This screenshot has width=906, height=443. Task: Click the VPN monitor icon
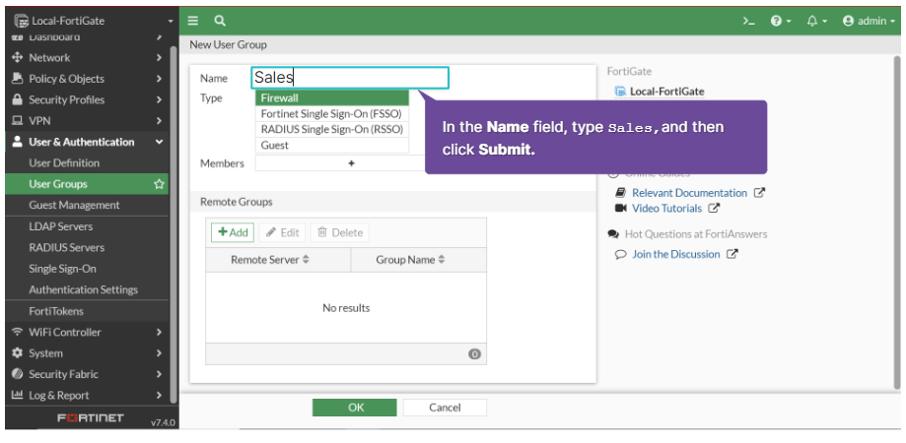(x=17, y=121)
